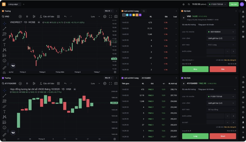Change candle chart type on 41I1GA000 chart
246x142 pixels.
34,83
